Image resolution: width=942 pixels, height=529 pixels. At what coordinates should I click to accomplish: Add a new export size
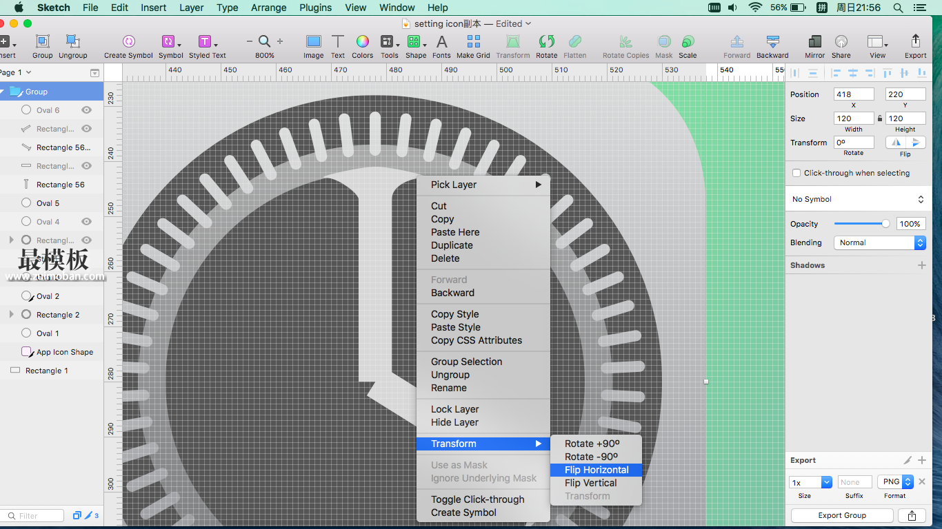922,460
